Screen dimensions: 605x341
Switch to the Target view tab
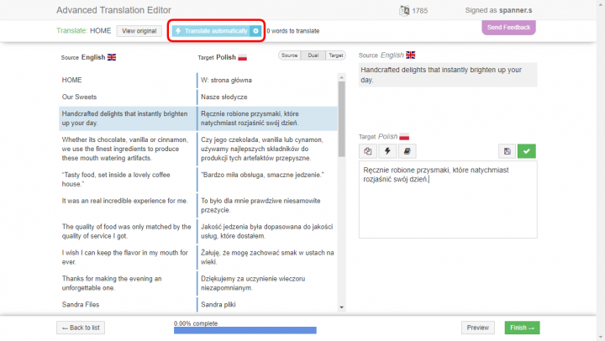(335, 55)
